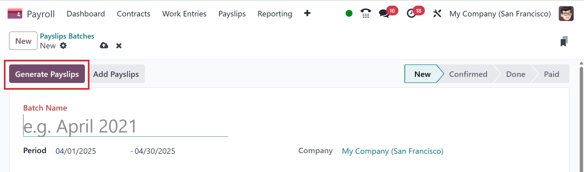The image size is (584, 172).
Task: Click the Generate Payslips button
Action: [47, 74]
